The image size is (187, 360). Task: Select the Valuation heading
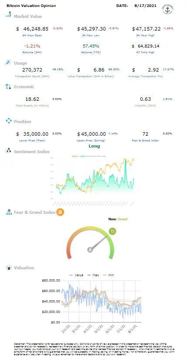coord(24,267)
